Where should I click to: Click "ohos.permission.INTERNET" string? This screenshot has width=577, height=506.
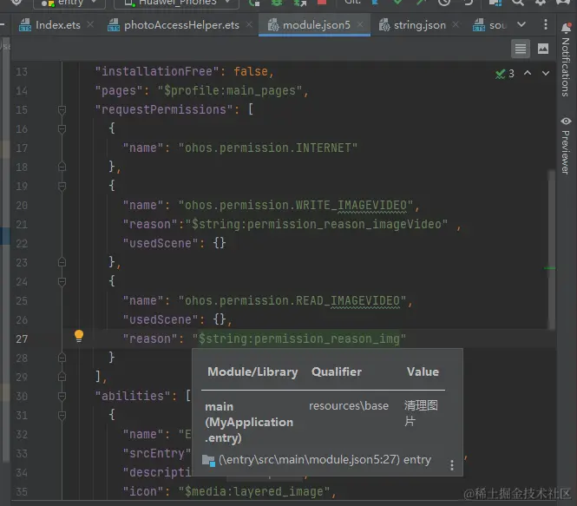pyautogui.click(x=268, y=148)
